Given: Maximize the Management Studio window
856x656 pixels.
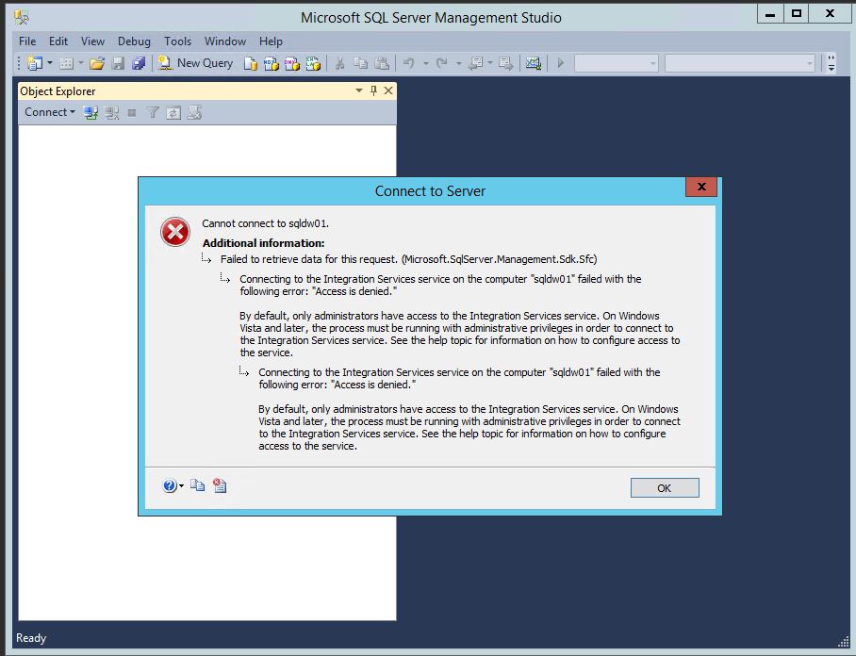Looking at the screenshot, I should (x=797, y=14).
